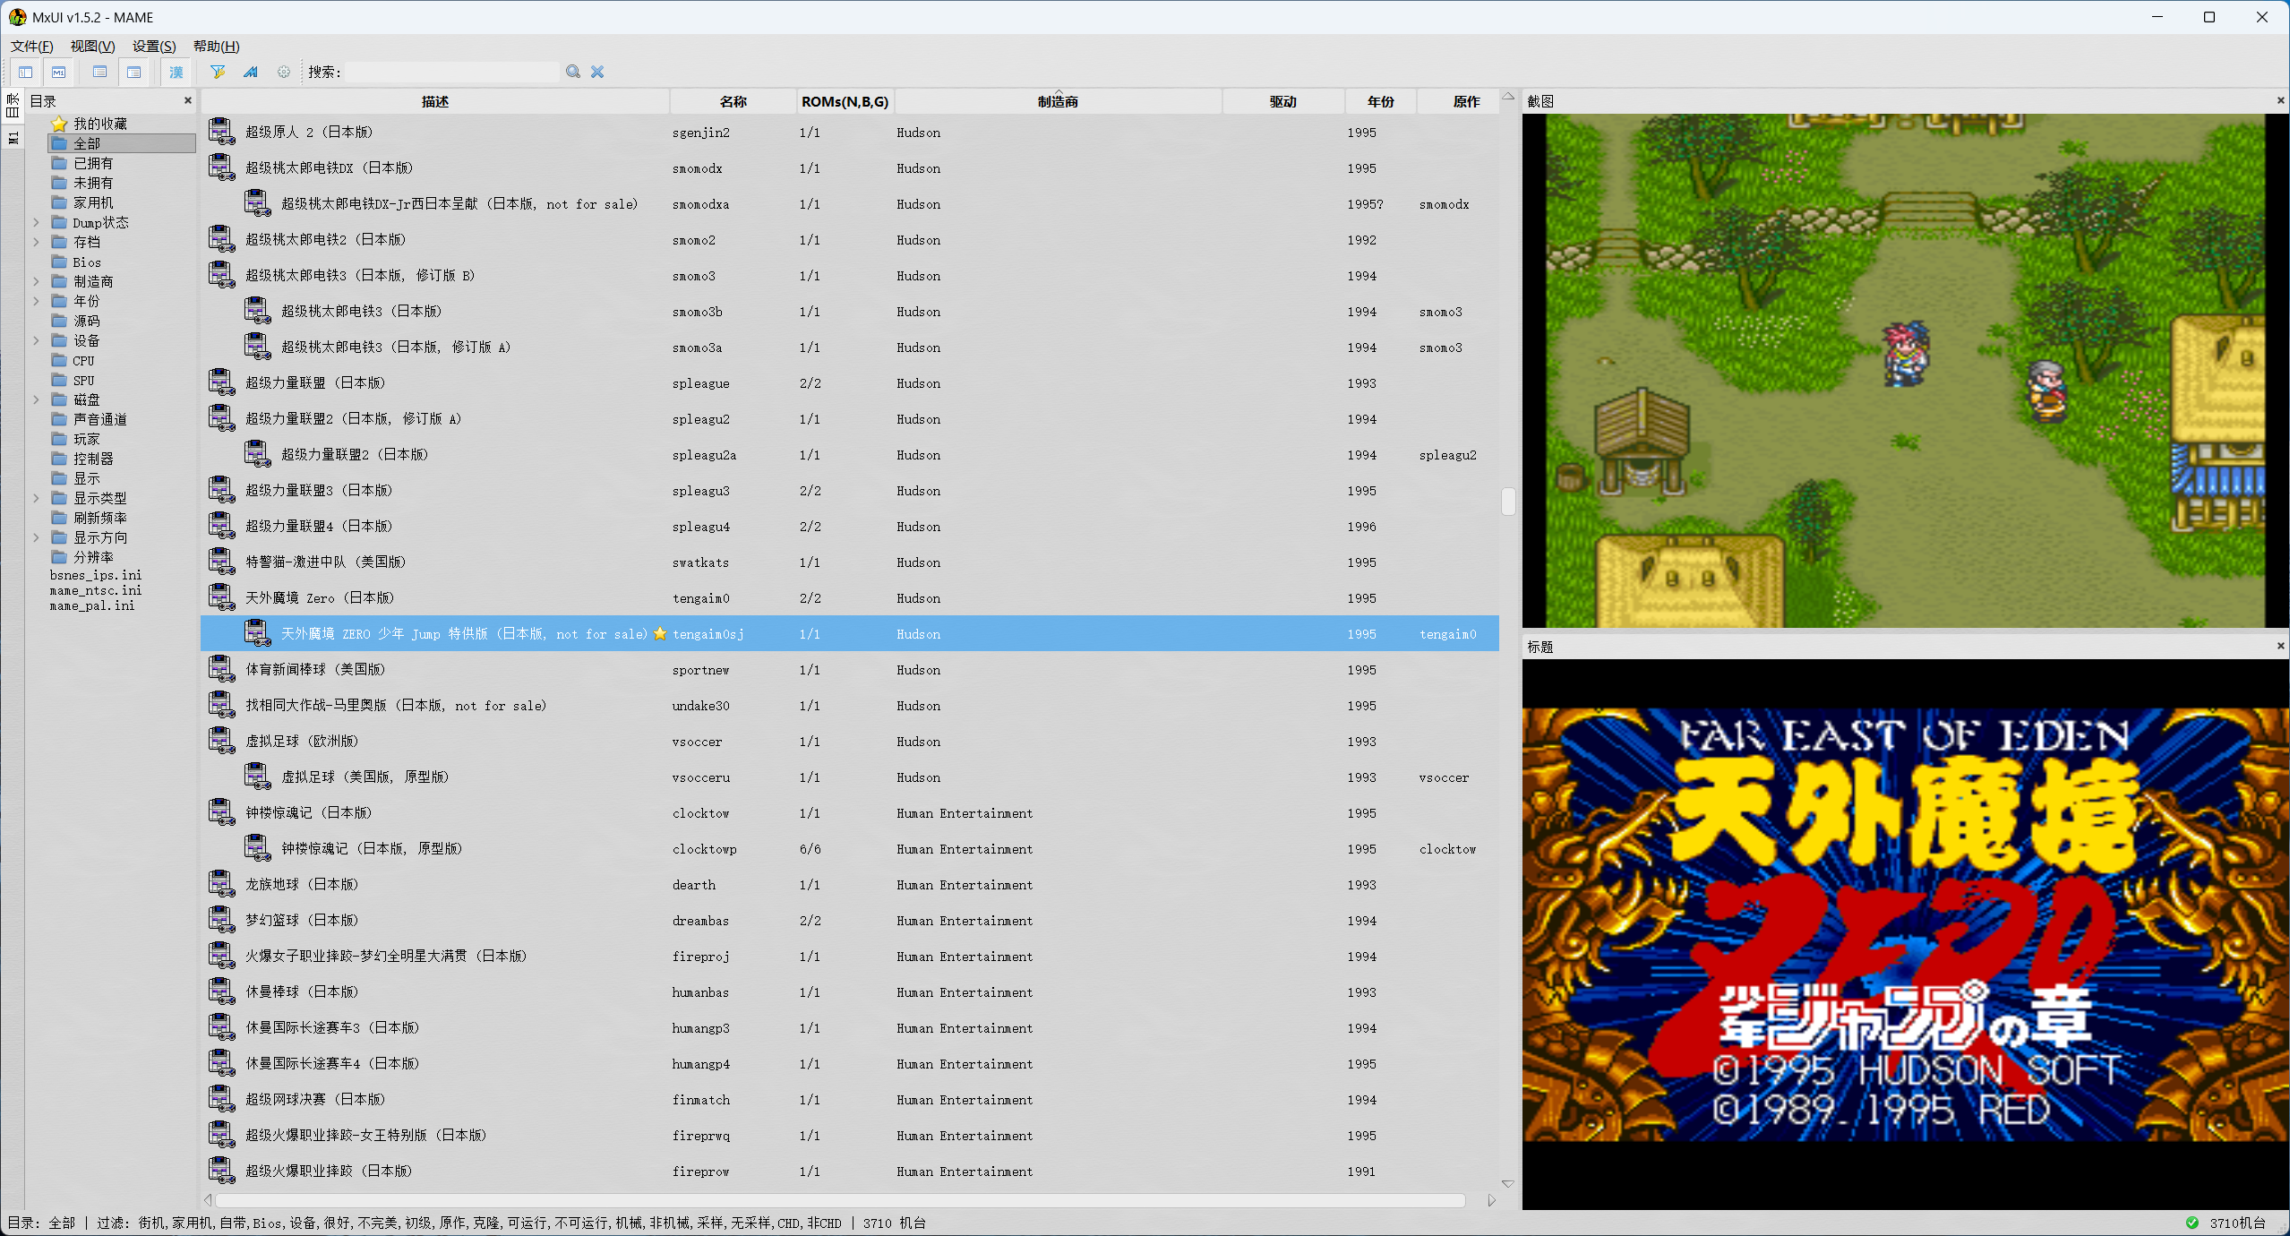The width and height of the screenshot is (2290, 1236).
Task: Click the list view toolbar icon
Action: [x=99, y=72]
